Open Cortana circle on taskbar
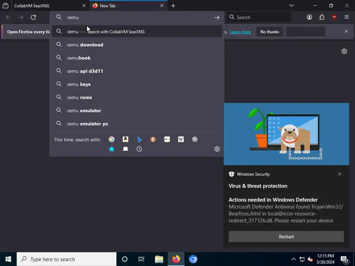Screen dimensions: 355x266 click(125, 259)
